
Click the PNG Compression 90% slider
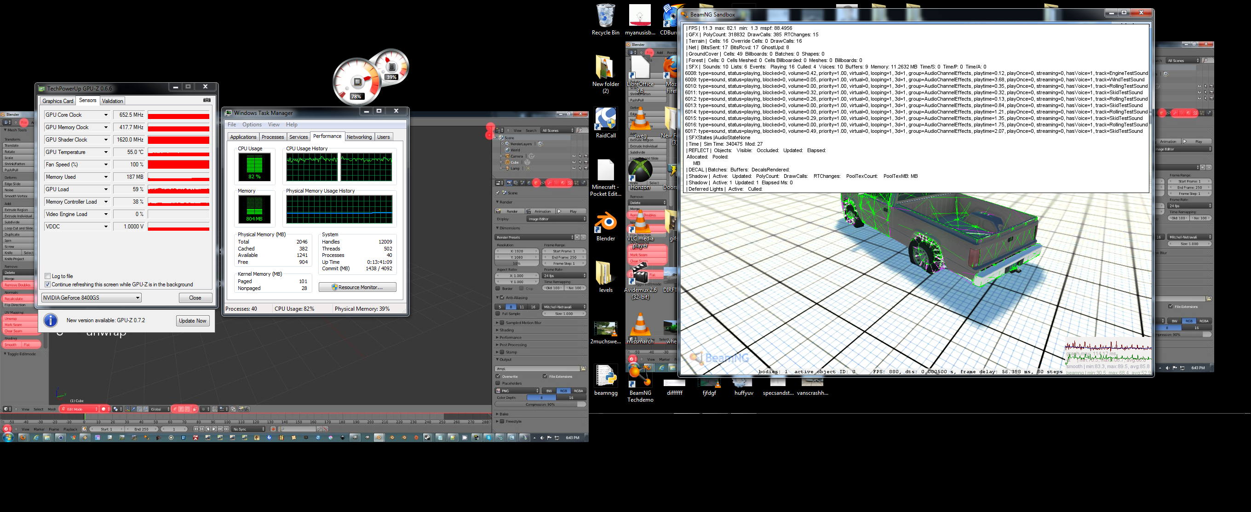540,404
